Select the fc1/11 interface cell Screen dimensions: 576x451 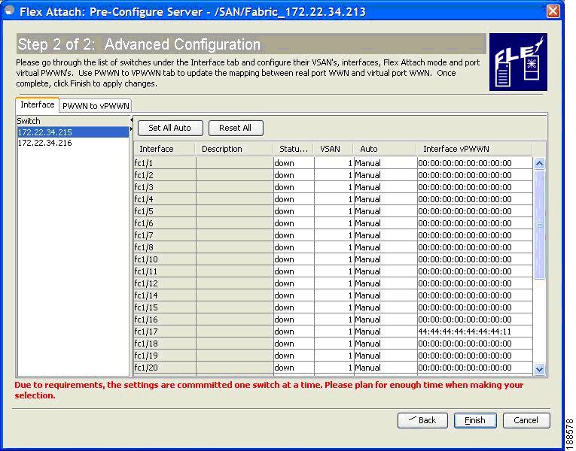pos(165,271)
